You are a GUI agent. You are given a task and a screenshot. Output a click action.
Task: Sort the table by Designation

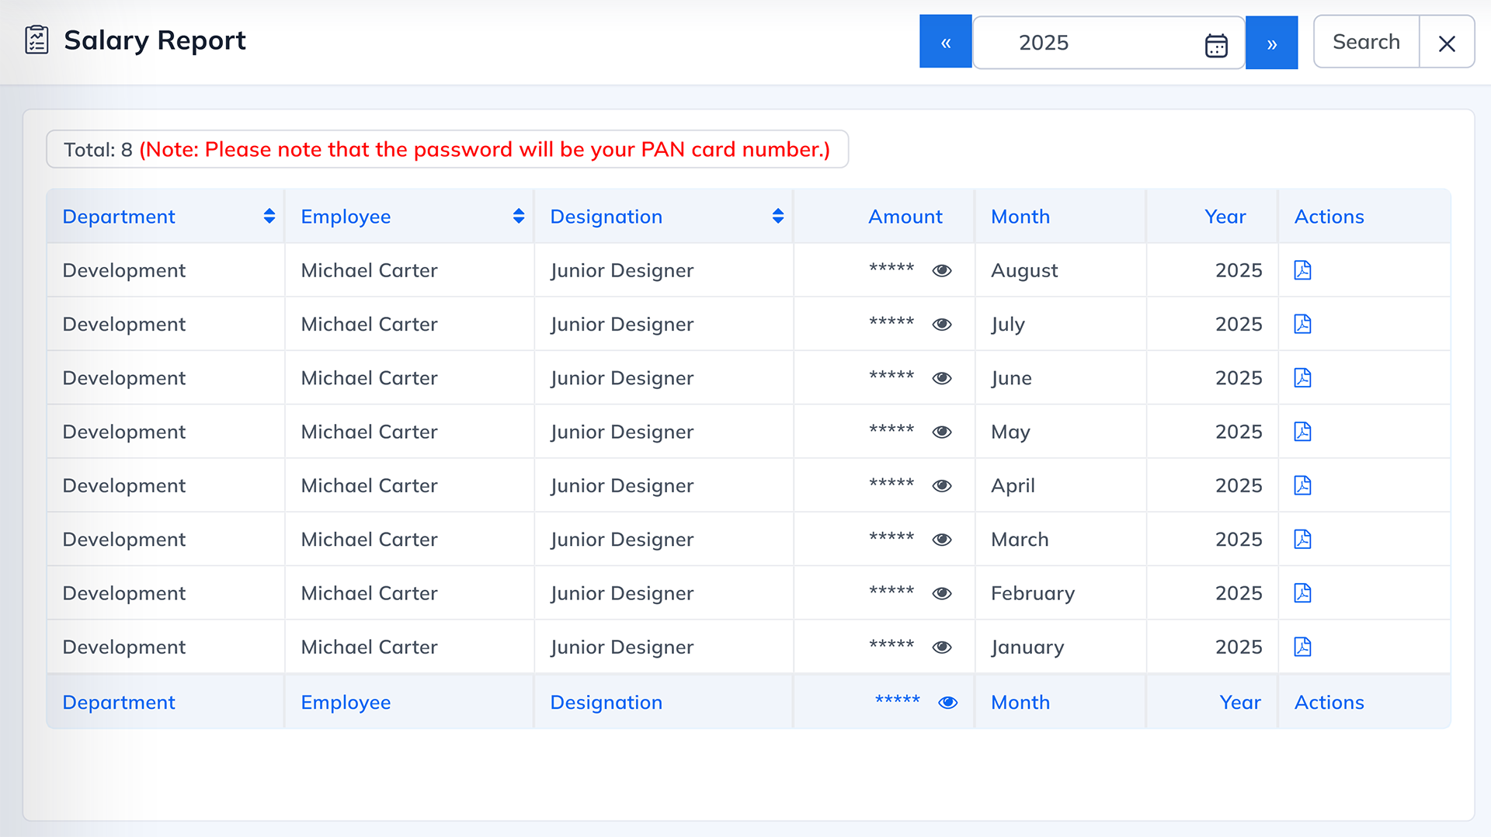777,217
